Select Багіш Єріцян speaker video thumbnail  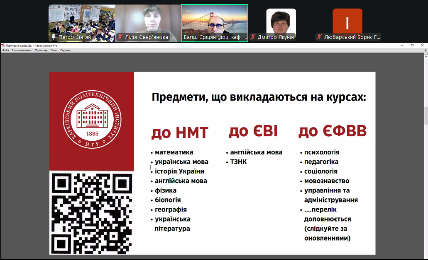[x=215, y=23]
